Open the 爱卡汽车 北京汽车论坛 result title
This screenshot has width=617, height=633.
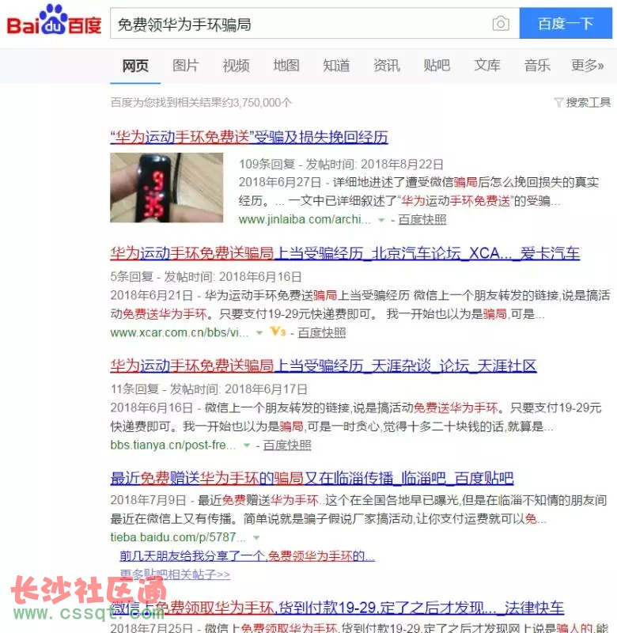pyautogui.click(x=345, y=253)
